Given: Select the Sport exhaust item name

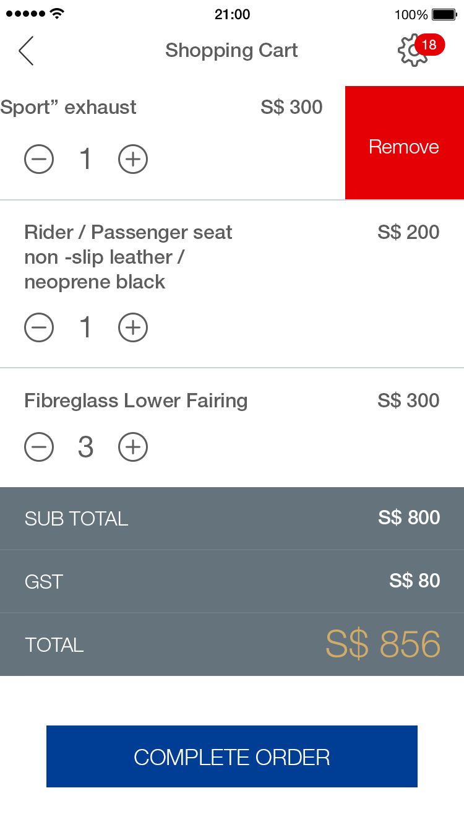Looking at the screenshot, I should pyautogui.click(x=68, y=107).
